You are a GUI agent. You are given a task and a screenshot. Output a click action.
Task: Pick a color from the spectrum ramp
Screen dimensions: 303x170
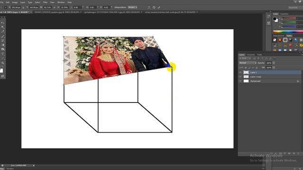pos(288,32)
